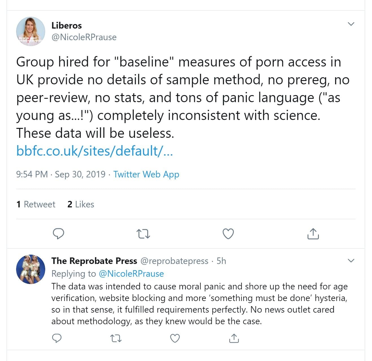Like the Liberos main tweet
Image resolution: width=372 pixels, height=361 pixels.
pos(228,234)
